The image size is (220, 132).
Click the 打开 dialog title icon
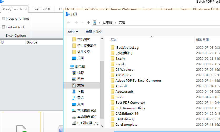pos(68,14)
